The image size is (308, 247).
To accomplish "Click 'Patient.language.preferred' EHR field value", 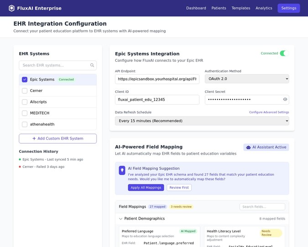I will [x=169, y=243].
